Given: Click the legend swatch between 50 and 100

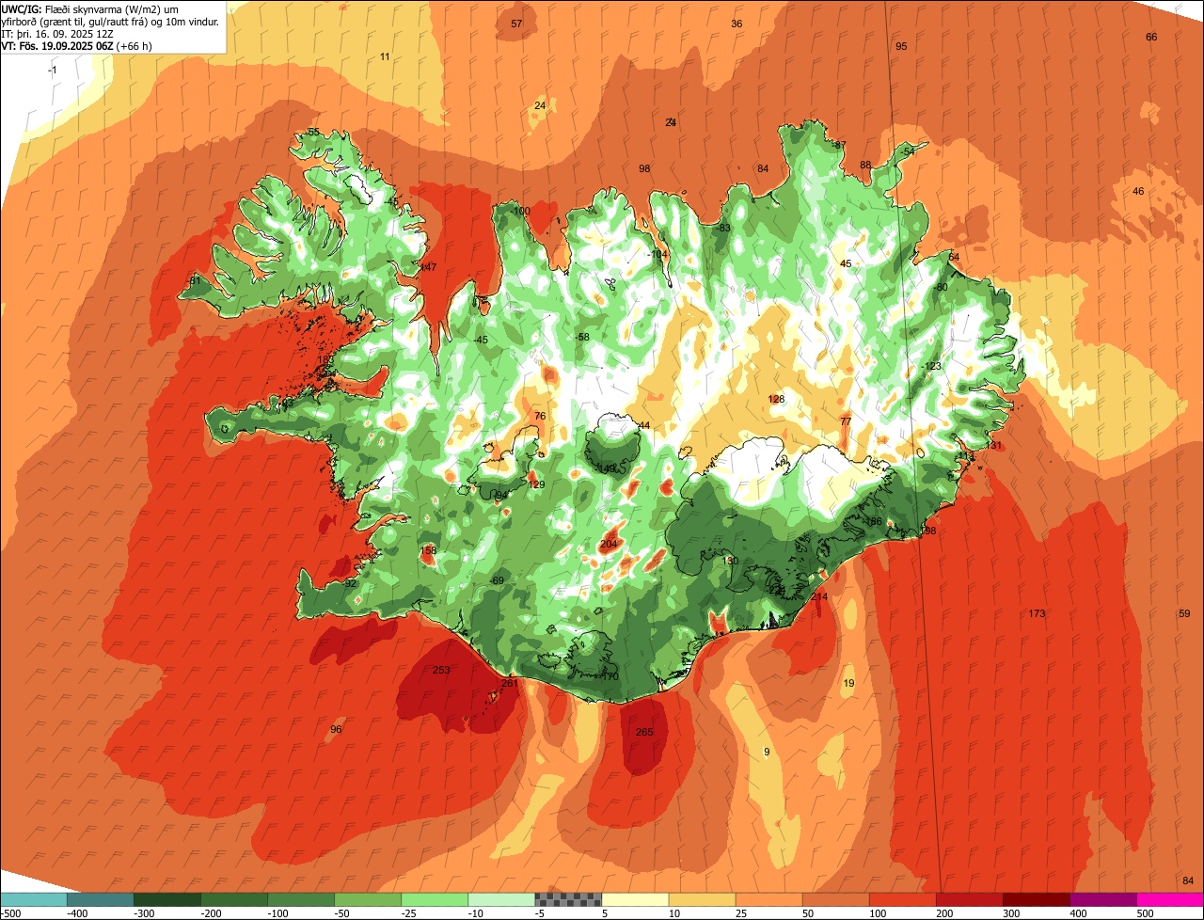Looking at the screenshot, I should (835, 899).
